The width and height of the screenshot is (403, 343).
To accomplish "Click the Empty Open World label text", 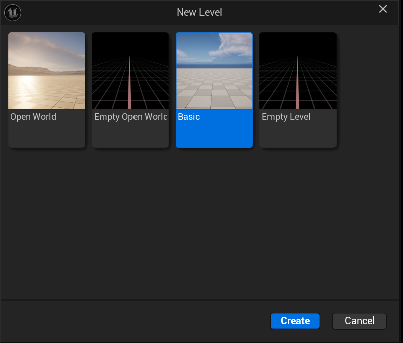I will pyautogui.click(x=130, y=117).
